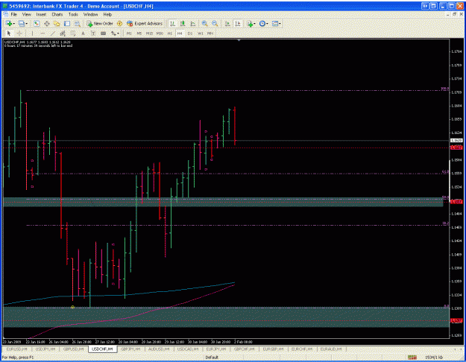This screenshot has width=466, height=362.
Task: Select the Crosshair tool
Action: pos(19,34)
